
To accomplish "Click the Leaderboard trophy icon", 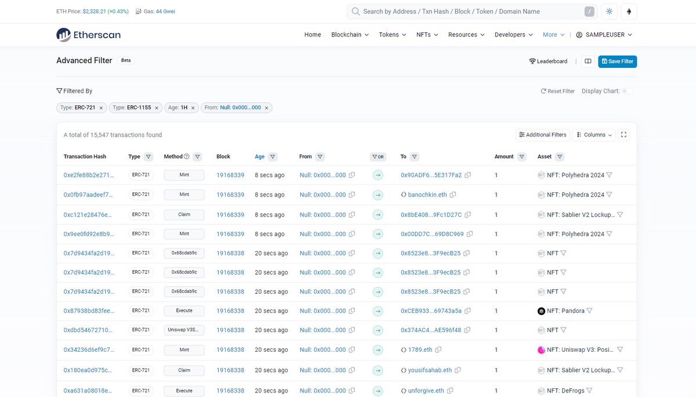I will coord(532,61).
